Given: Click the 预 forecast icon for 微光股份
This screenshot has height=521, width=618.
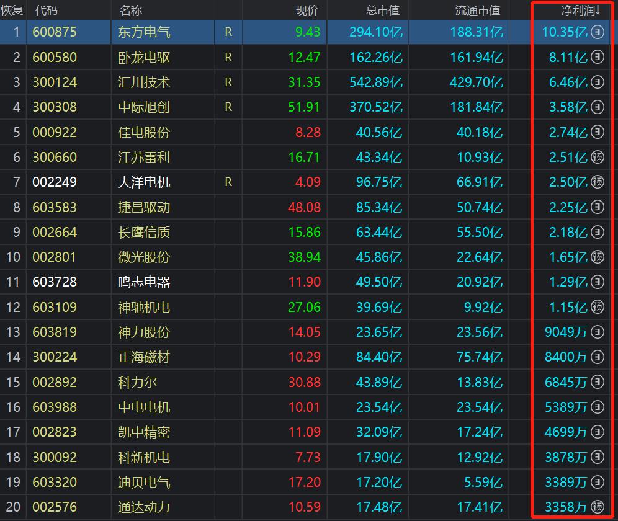Looking at the screenshot, I should click(x=598, y=257).
